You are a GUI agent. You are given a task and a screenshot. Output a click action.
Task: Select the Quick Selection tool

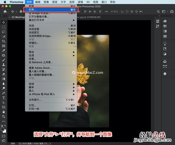click(x=4, y=36)
